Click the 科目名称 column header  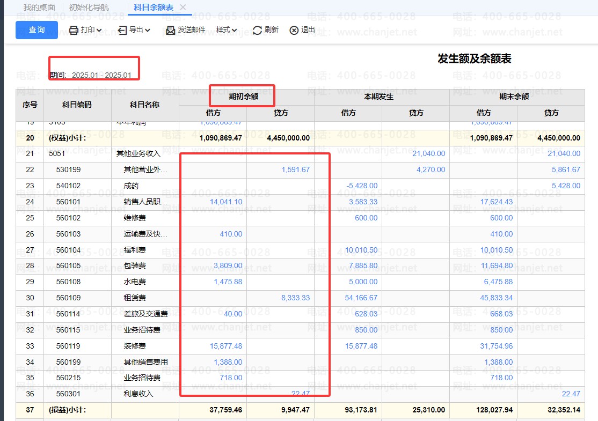(x=144, y=105)
